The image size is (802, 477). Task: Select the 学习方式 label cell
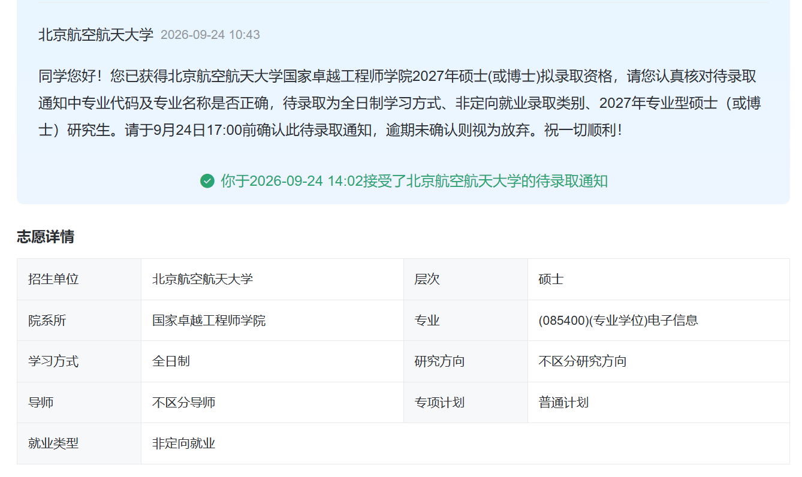[79, 361]
